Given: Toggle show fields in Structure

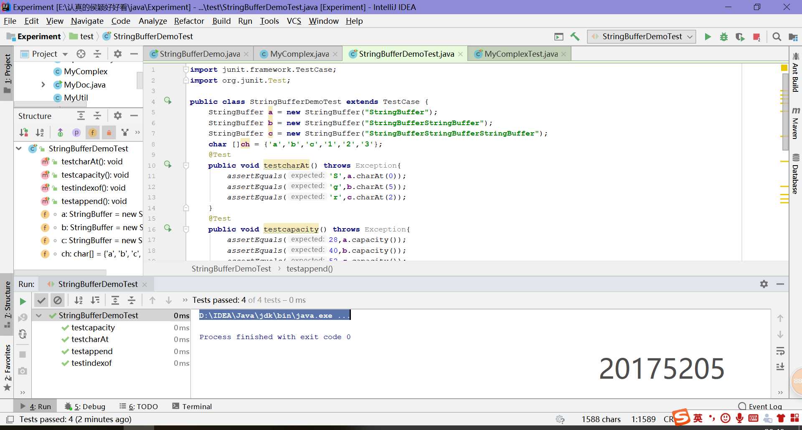Looking at the screenshot, I should tap(92, 133).
